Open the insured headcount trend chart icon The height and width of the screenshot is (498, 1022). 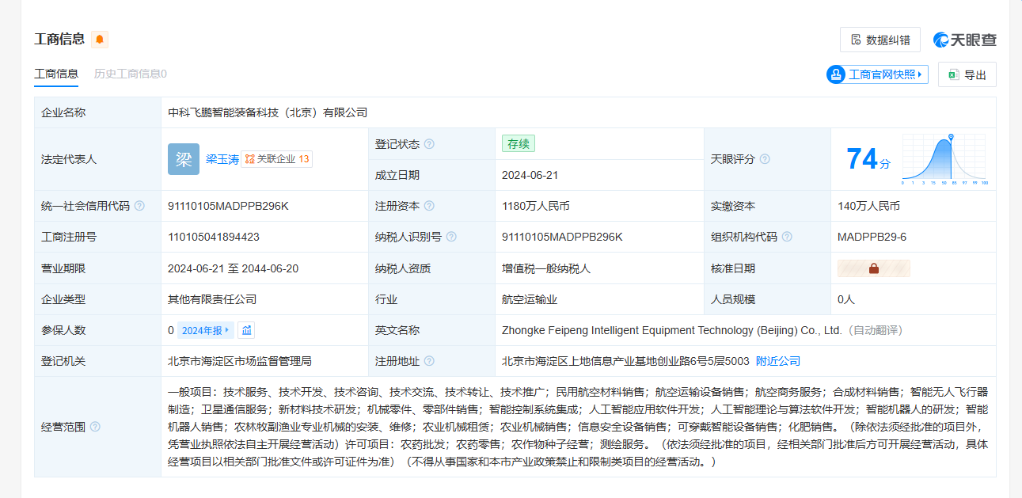(x=246, y=330)
